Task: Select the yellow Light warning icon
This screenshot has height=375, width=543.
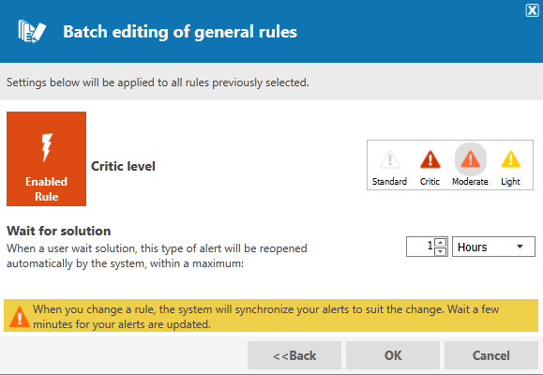Action: 511,159
